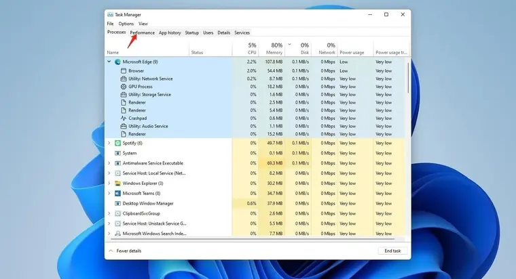Open the View menu
This screenshot has width=516, height=279.
(143, 24)
